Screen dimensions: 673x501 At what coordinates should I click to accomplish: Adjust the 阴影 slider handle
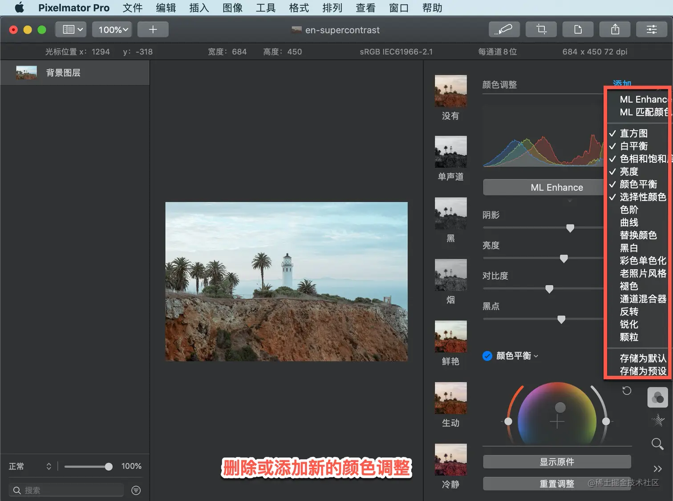(x=570, y=228)
